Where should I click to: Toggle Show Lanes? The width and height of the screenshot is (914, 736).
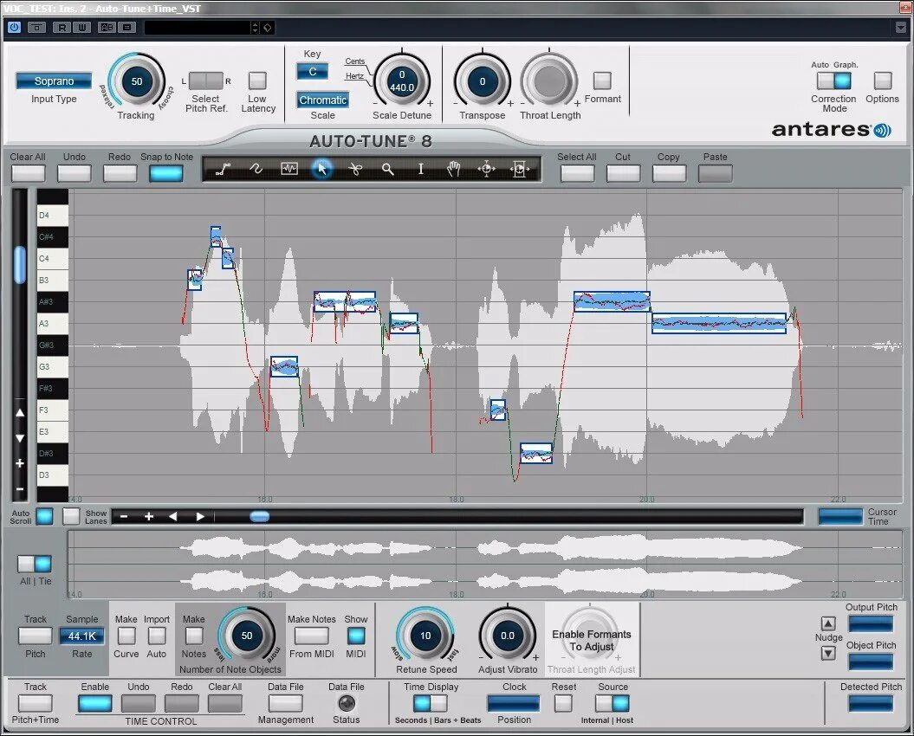pyautogui.click(x=71, y=516)
